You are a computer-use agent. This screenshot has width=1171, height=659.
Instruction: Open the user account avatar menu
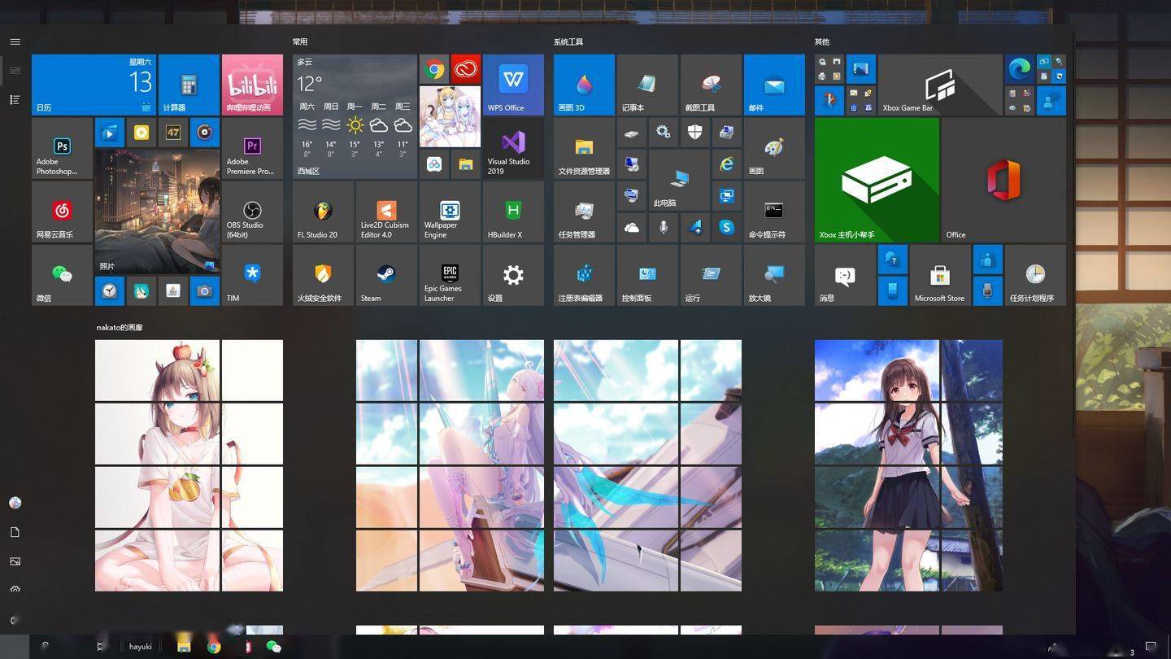(15, 503)
